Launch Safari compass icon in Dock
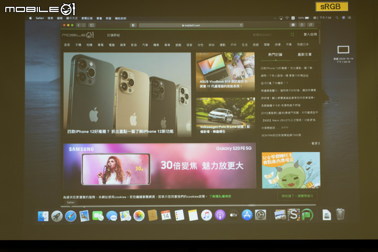The width and height of the screenshot is (378, 252). [71, 216]
